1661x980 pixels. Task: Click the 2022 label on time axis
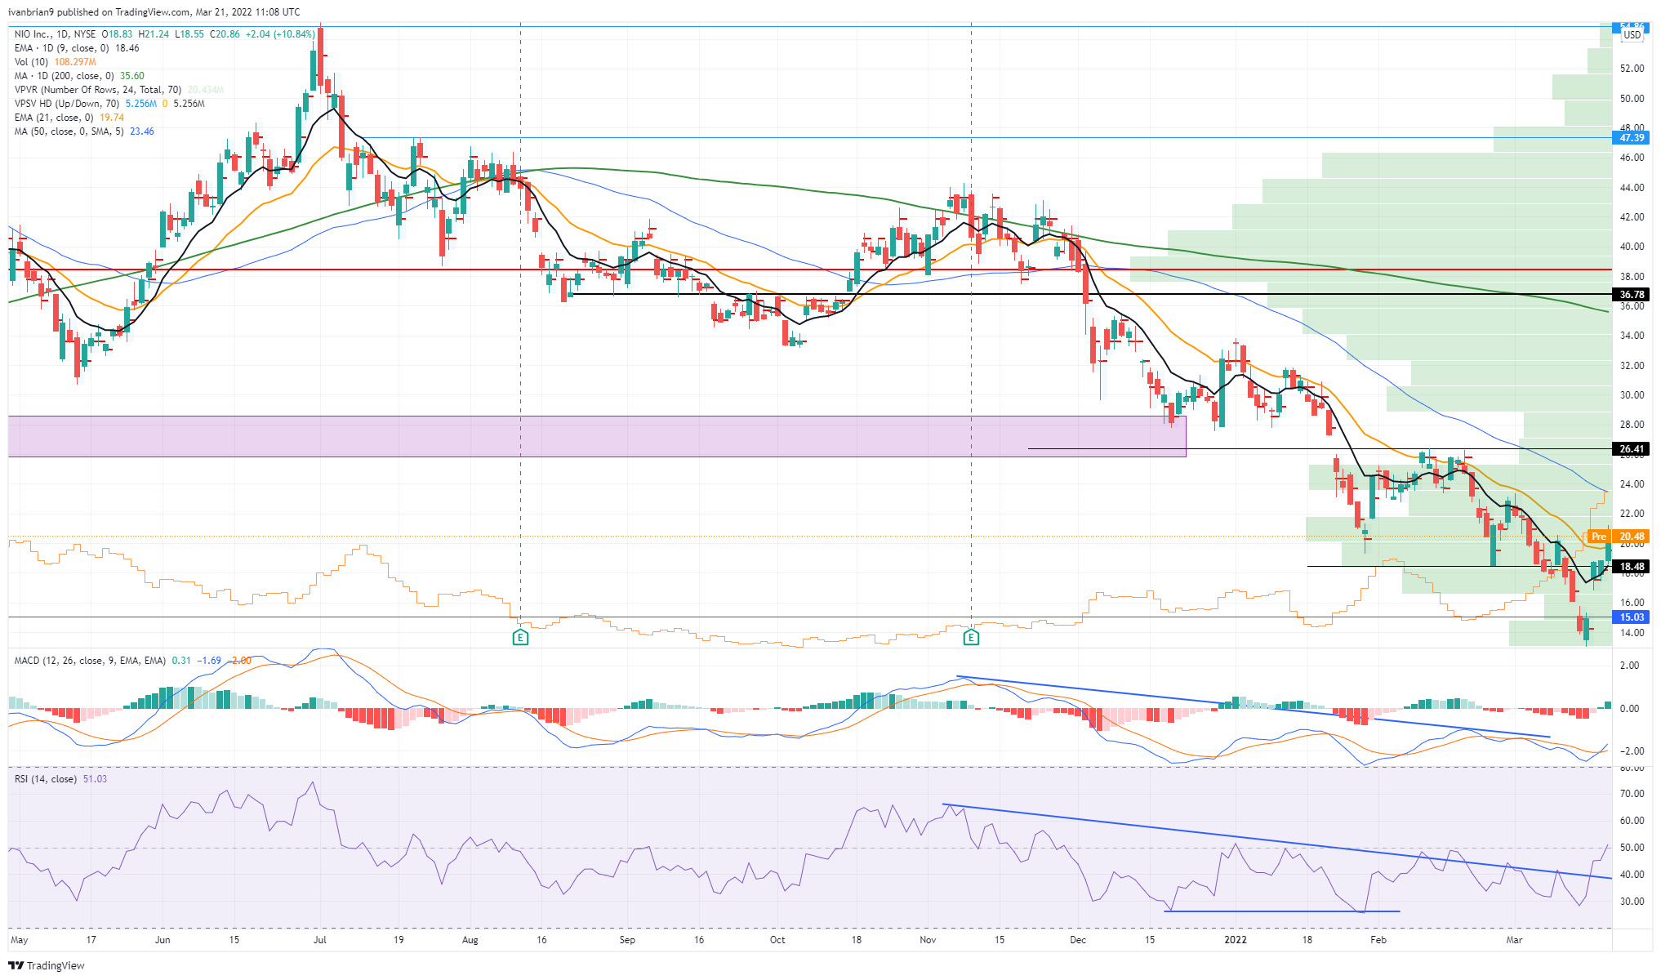1236,940
